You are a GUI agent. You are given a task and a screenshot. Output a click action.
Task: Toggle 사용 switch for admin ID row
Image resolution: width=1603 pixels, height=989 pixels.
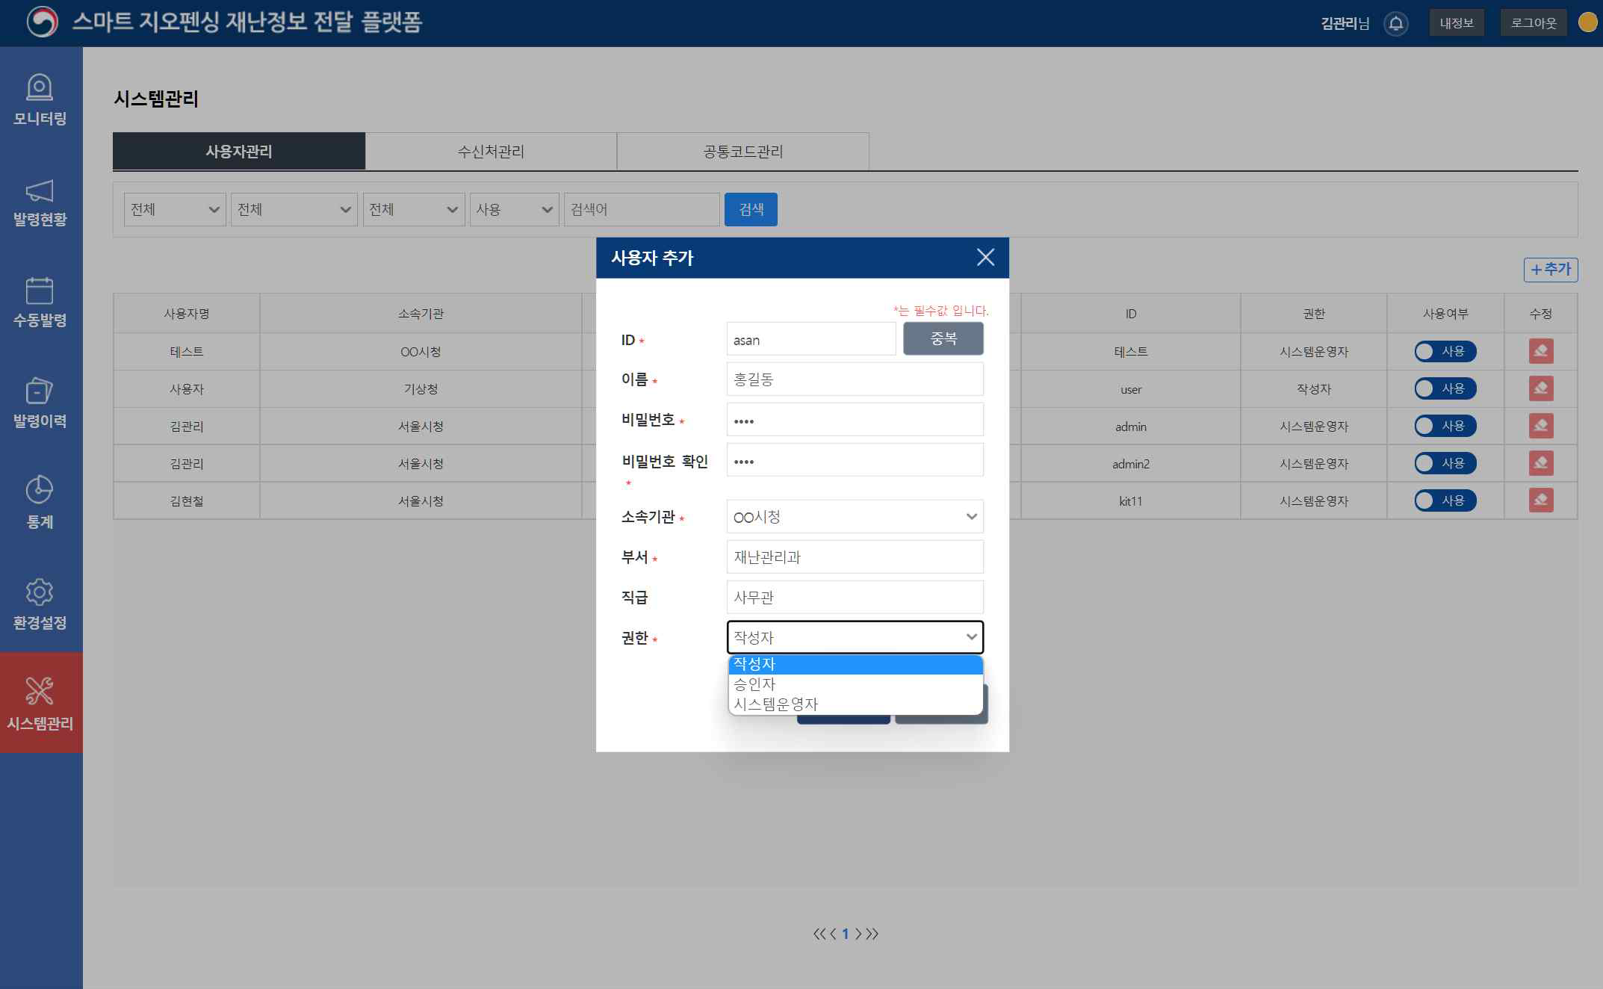pos(1445,426)
